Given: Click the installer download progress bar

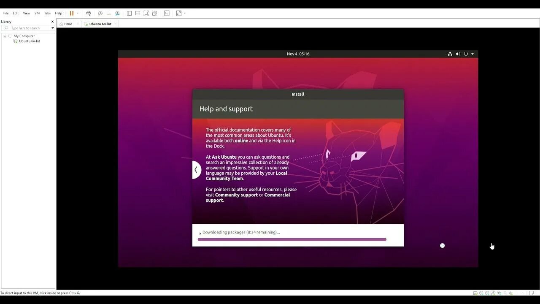Looking at the screenshot, I should (x=292, y=239).
